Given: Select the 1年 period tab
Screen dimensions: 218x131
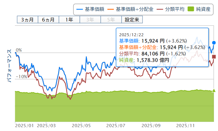Looking at the screenshot, I should pyautogui.click(x=69, y=20).
